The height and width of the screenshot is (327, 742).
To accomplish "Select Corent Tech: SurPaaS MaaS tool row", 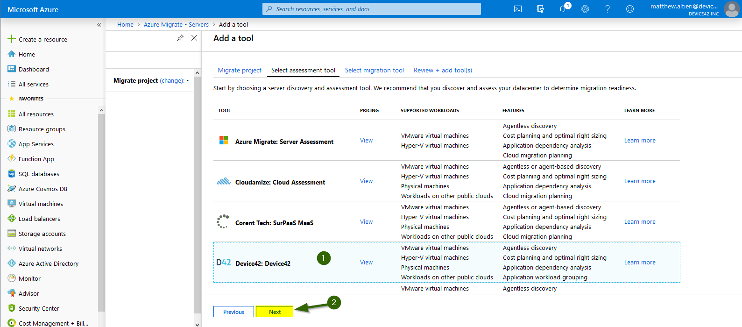I will click(447, 222).
